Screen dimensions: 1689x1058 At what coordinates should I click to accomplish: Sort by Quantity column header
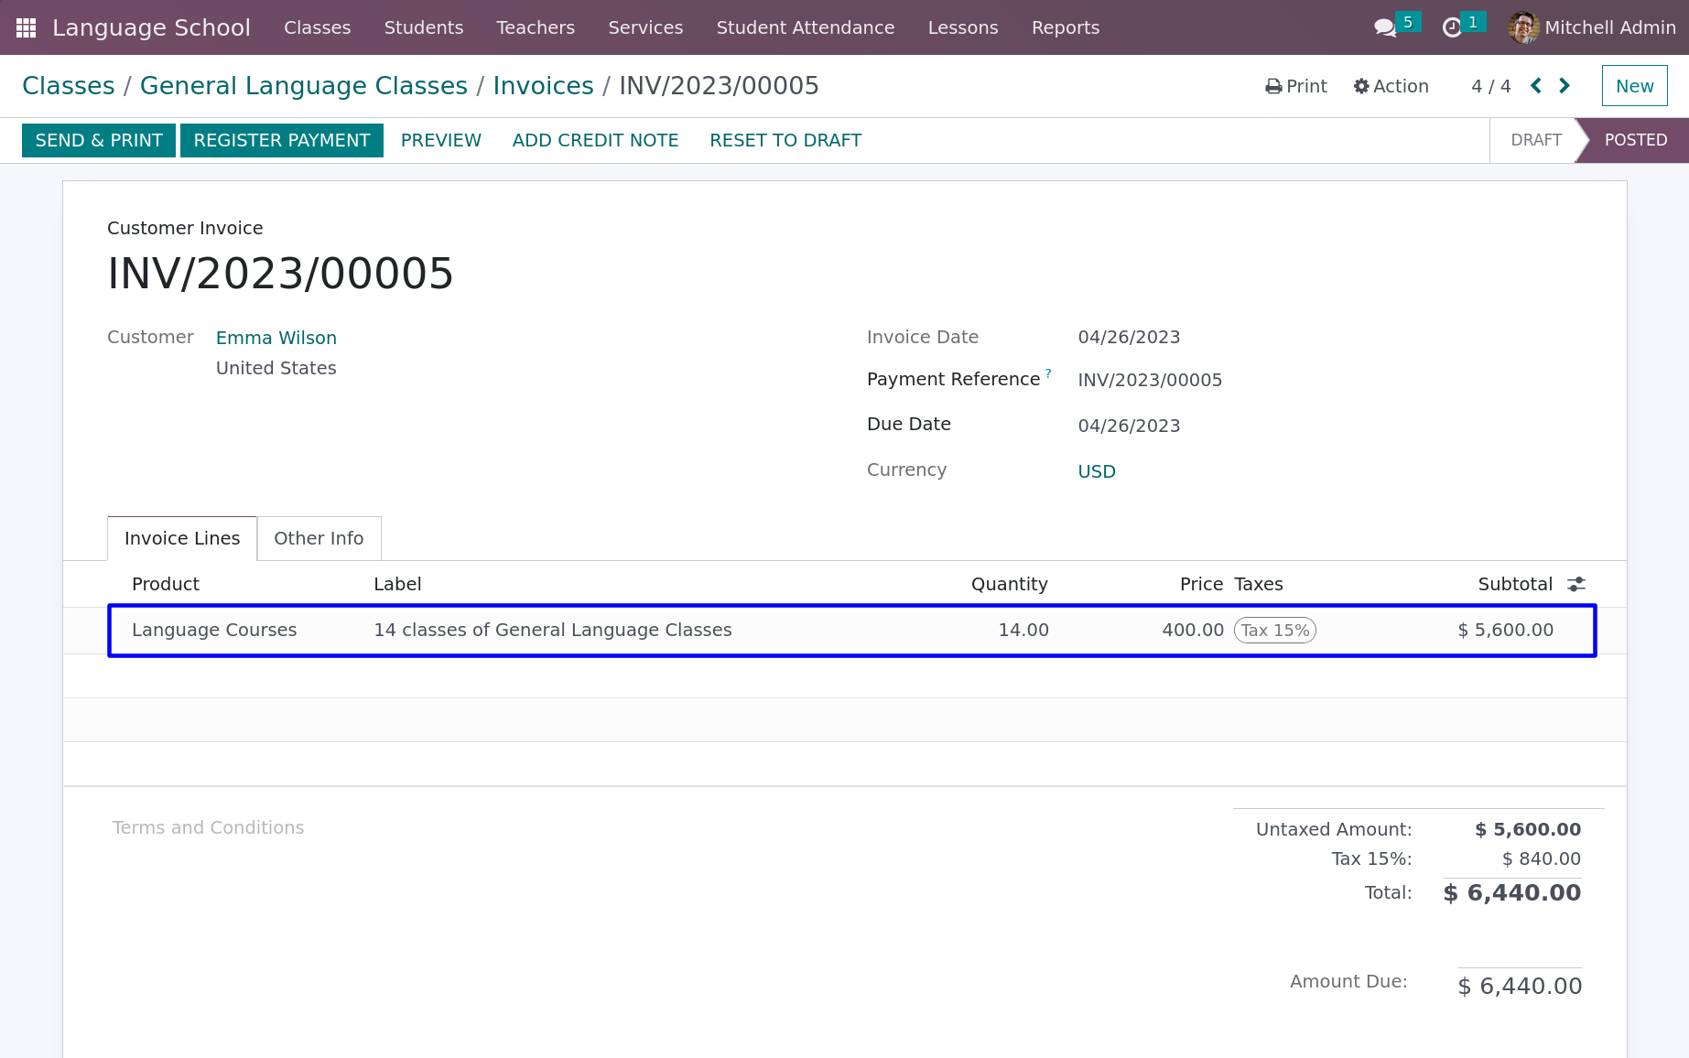click(x=1009, y=584)
